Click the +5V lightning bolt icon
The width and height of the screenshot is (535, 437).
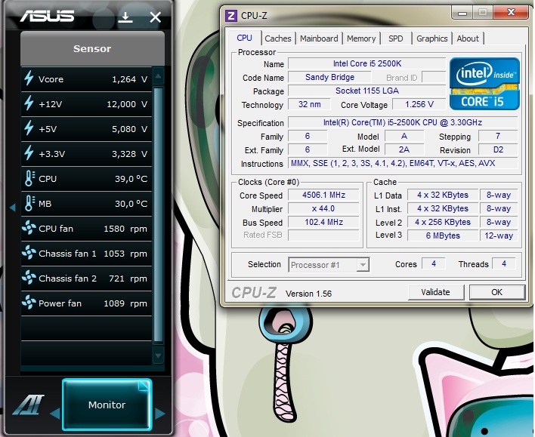click(29, 128)
